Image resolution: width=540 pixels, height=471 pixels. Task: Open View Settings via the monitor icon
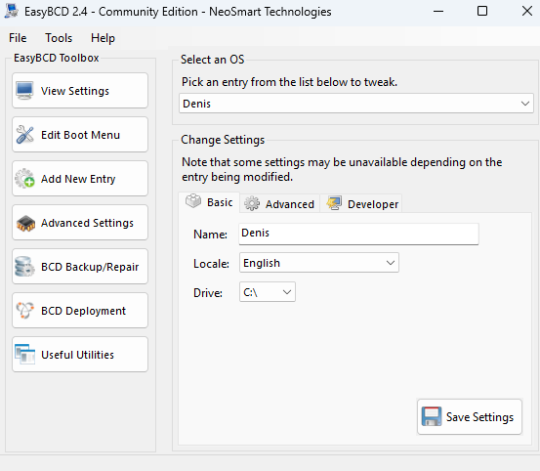pyautogui.click(x=24, y=91)
